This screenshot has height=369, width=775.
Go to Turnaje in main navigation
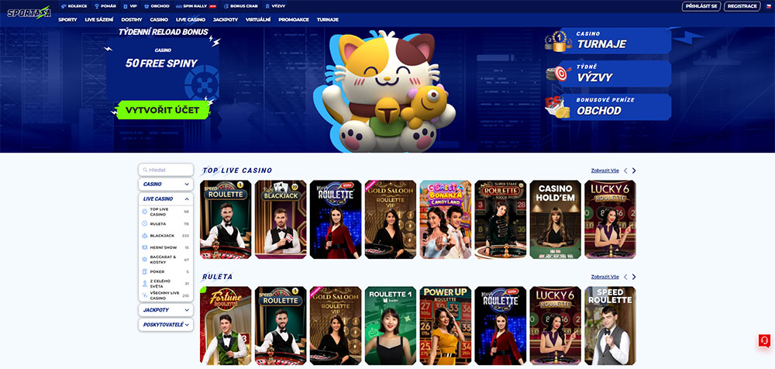click(x=328, y=20)
